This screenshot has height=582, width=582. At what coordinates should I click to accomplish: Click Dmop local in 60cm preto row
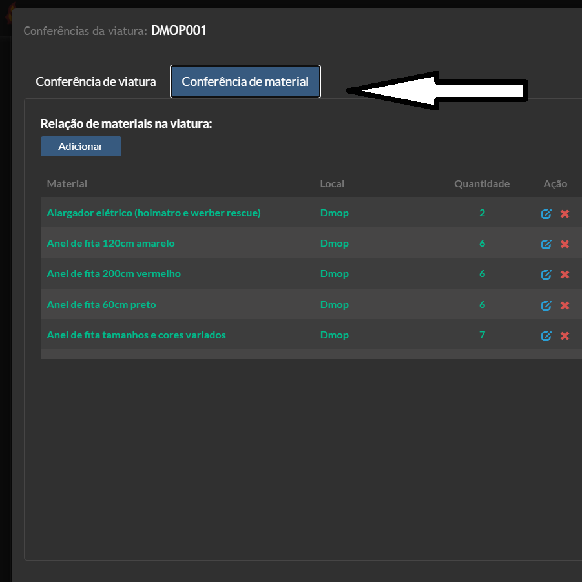tap(335, 305)
